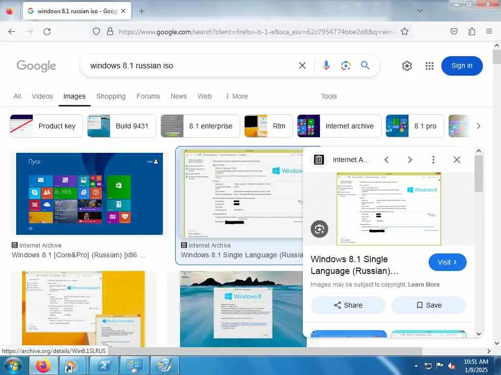The image size is (501, 375).
Task: Go back to the previous page
Action: point(12,32)
